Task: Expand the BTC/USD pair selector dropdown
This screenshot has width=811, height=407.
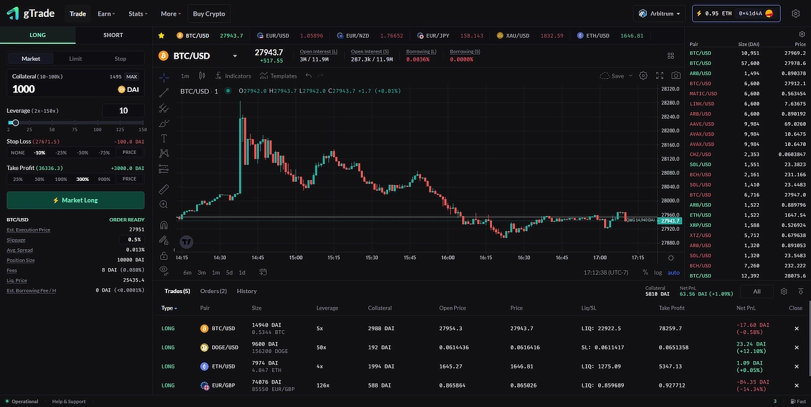Action: (x=235, y=56)
